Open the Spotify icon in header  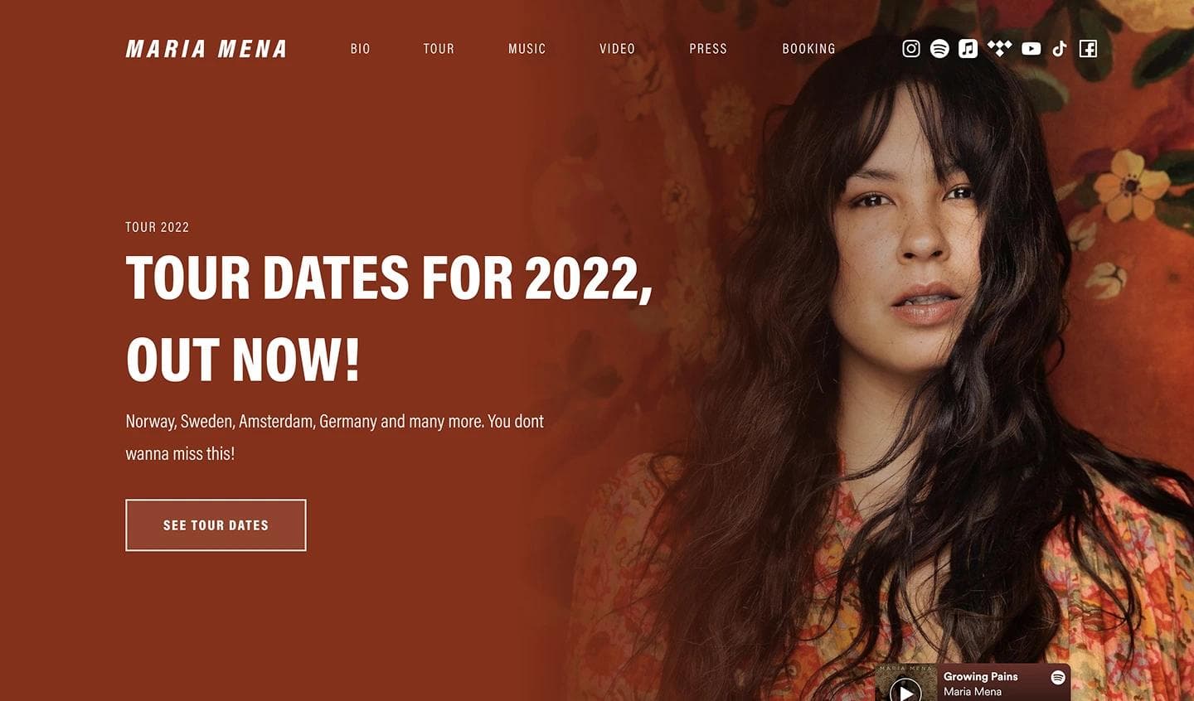click(x=939, y=49)
